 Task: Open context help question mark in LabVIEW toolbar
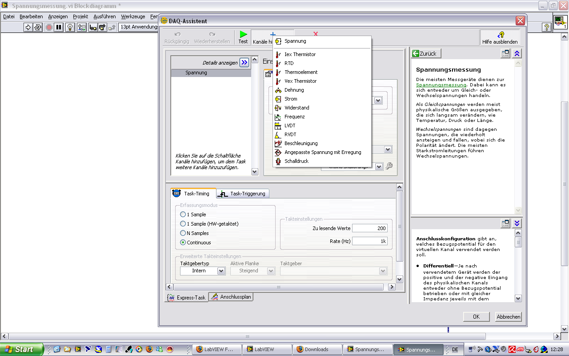(x=547, y=27)
